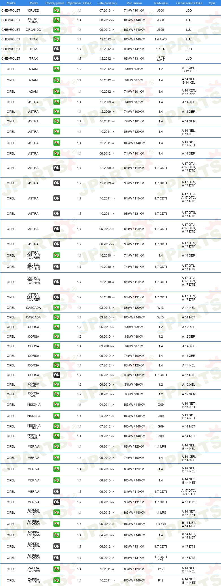This screenshot has width=221, height=586.
Task: Click petrol icon in Zafira Tourer 88kW row
Action: pos(57,569)
